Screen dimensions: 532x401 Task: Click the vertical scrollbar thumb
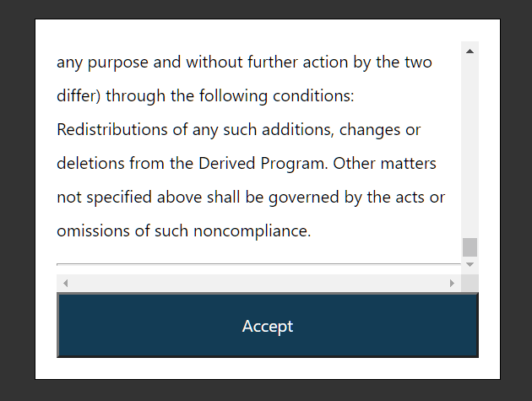470,247
